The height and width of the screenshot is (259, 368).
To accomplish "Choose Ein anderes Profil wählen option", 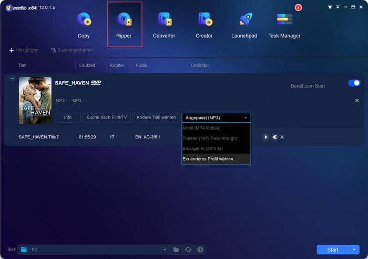I will (x=216, y=159).
